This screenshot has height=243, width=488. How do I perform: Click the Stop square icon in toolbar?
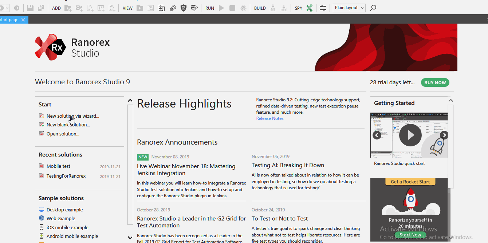pos(232,8)
